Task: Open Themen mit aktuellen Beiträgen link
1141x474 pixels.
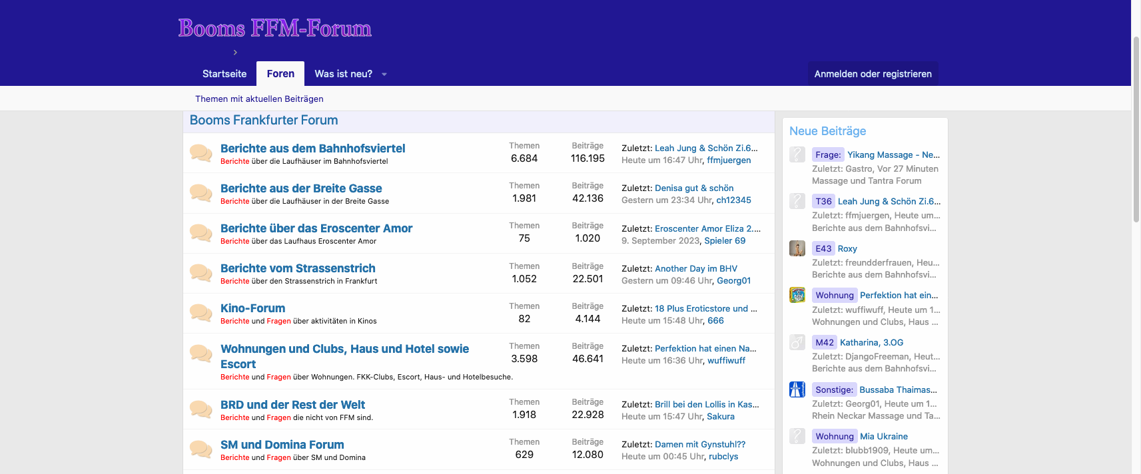Action: click(259, 99)
